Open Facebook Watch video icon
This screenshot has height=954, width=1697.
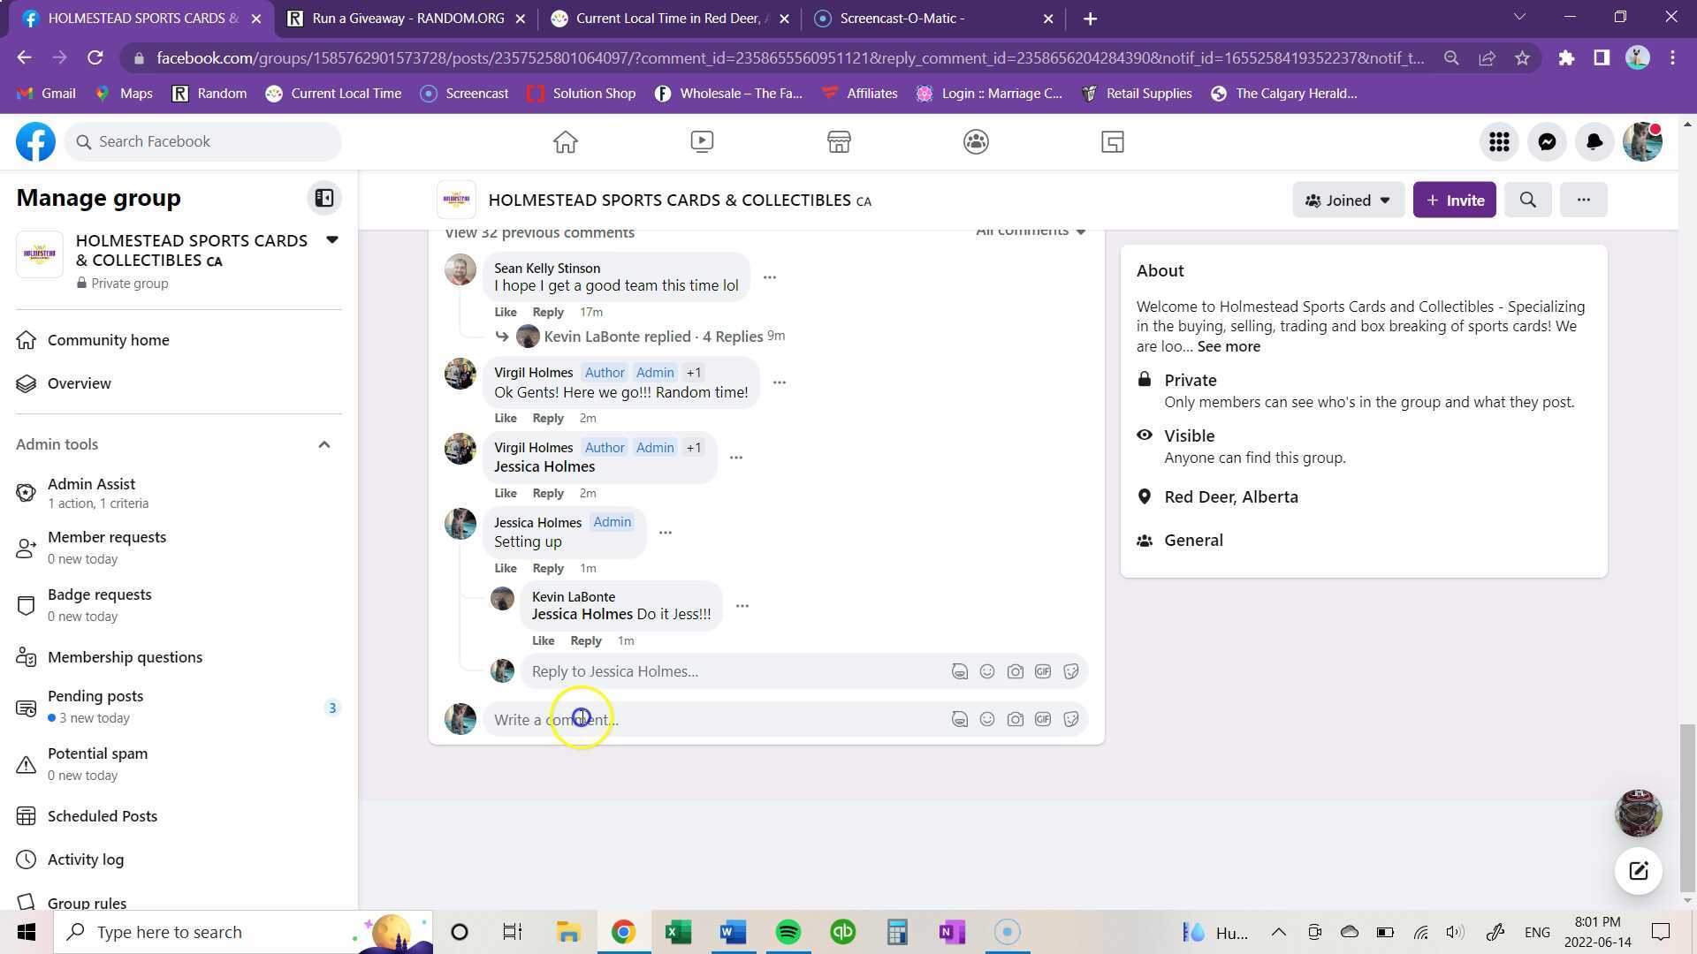702,141
